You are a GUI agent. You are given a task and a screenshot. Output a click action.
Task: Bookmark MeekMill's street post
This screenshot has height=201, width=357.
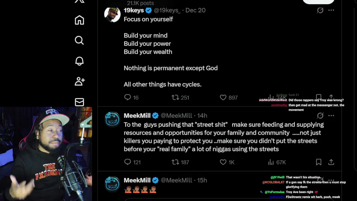point(319,162)
